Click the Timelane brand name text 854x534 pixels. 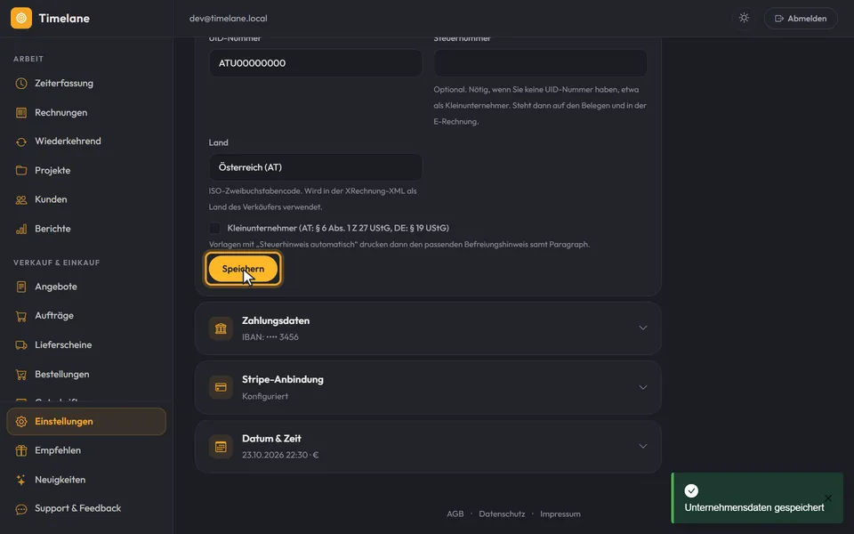coord(64,19)
